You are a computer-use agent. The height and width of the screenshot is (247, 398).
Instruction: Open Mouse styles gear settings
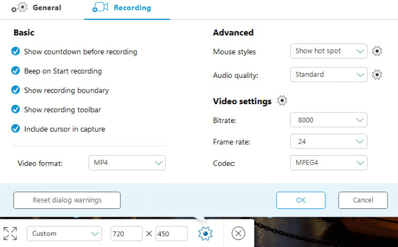pyautogui.click(x=378, y=52)
